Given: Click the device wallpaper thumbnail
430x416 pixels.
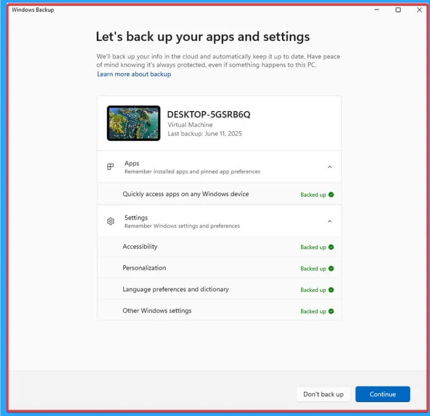Looking at the screenshot, I should [x=134, y=123].
